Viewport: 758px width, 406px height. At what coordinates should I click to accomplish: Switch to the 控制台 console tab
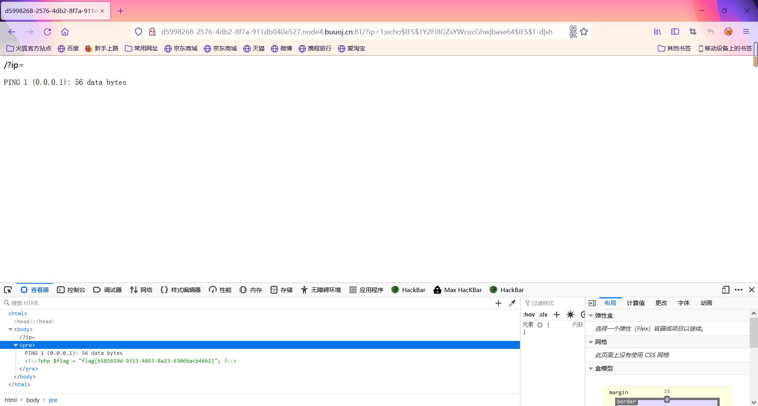(x=71, y=290)
